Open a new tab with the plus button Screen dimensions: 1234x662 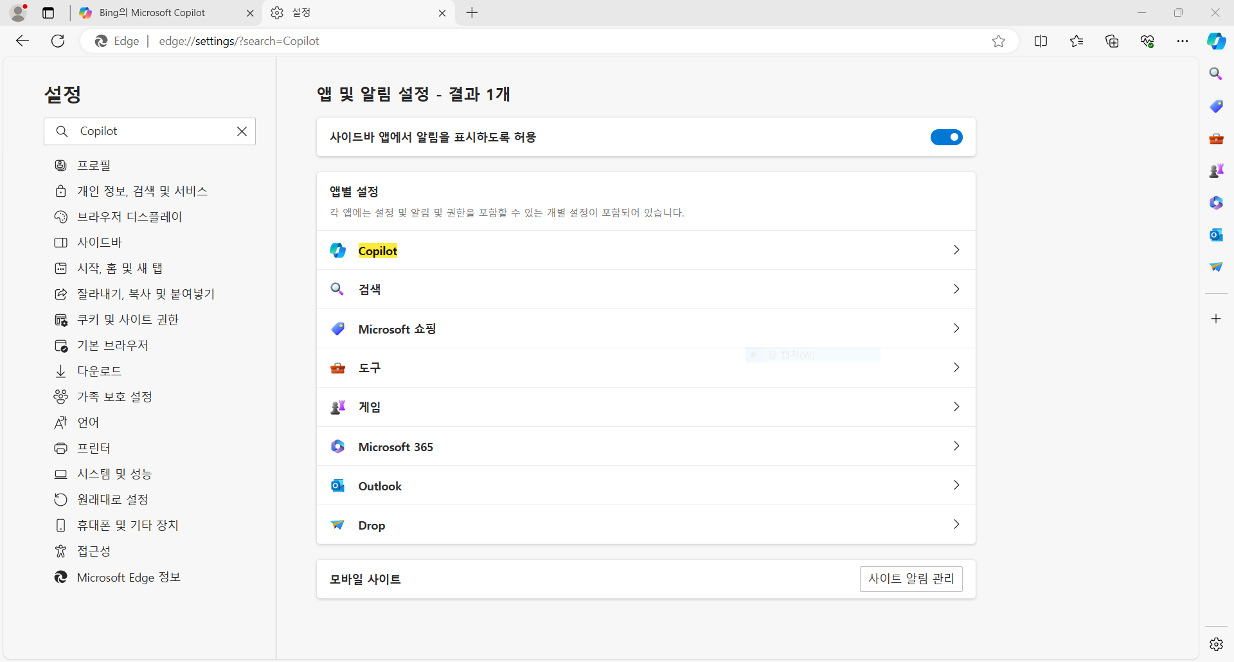click(x=472, y=13)
